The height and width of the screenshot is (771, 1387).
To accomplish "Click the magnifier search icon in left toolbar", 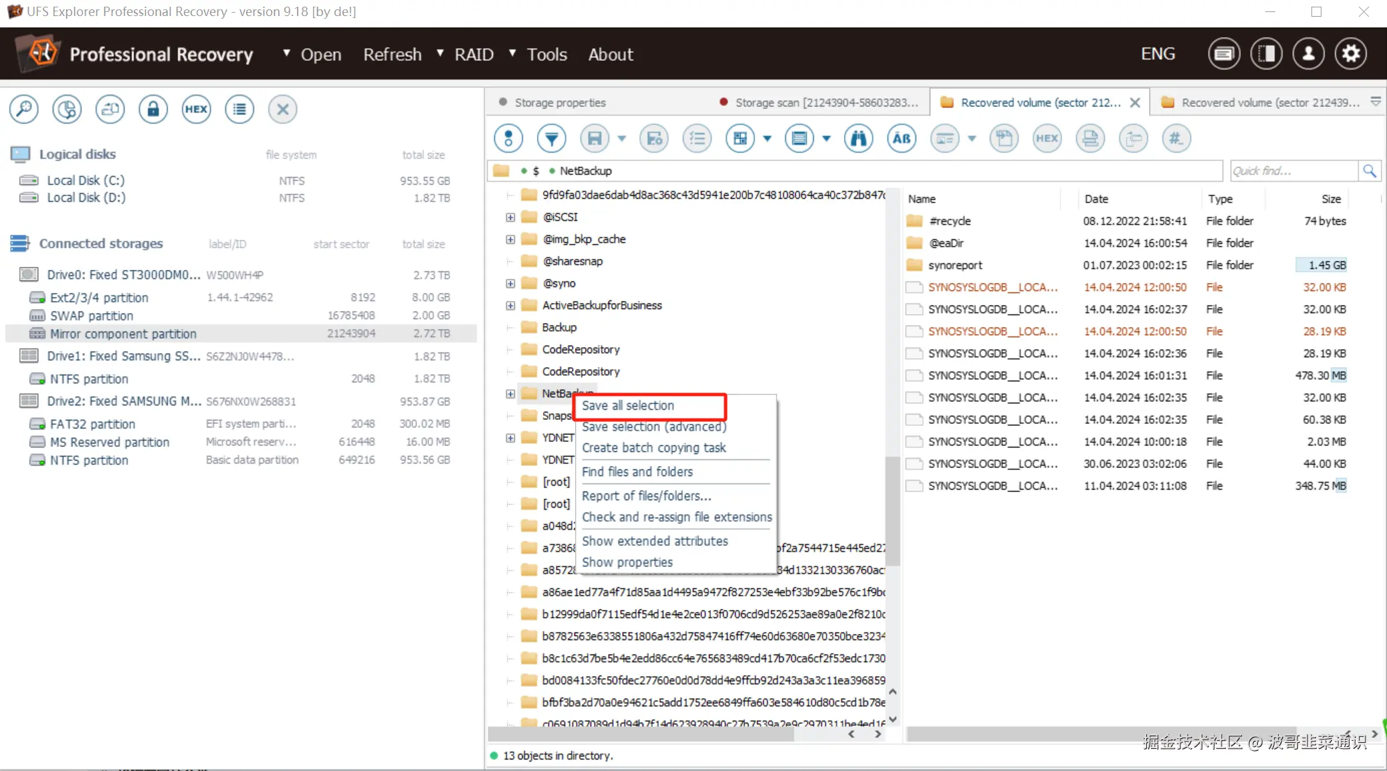I will point(24,109).
